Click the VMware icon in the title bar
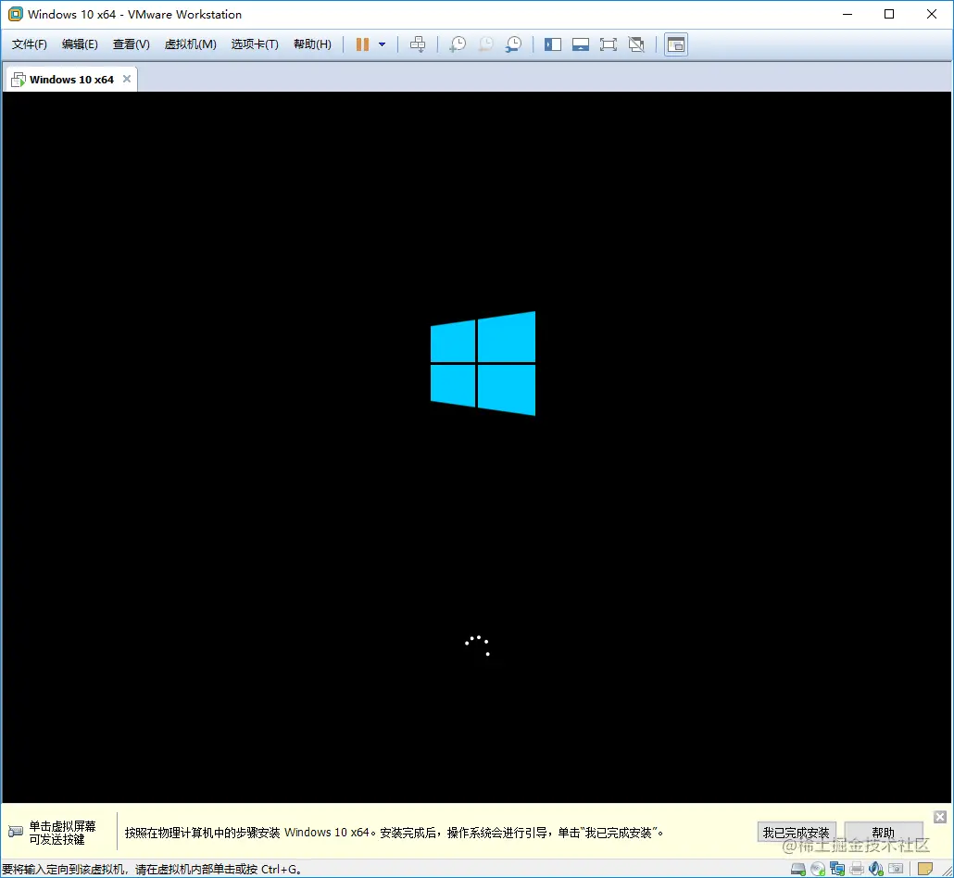Screen dimensions: 954x878 [15, 14]
